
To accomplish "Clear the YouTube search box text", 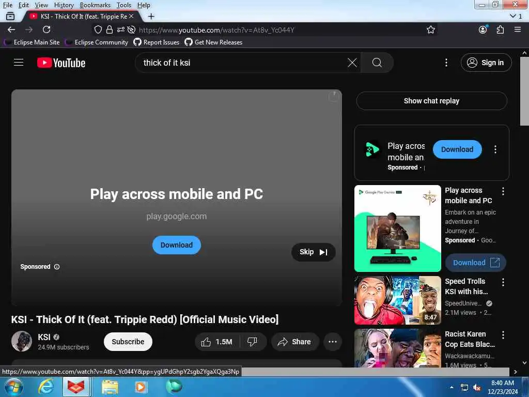I will click(x=352, y=63).
